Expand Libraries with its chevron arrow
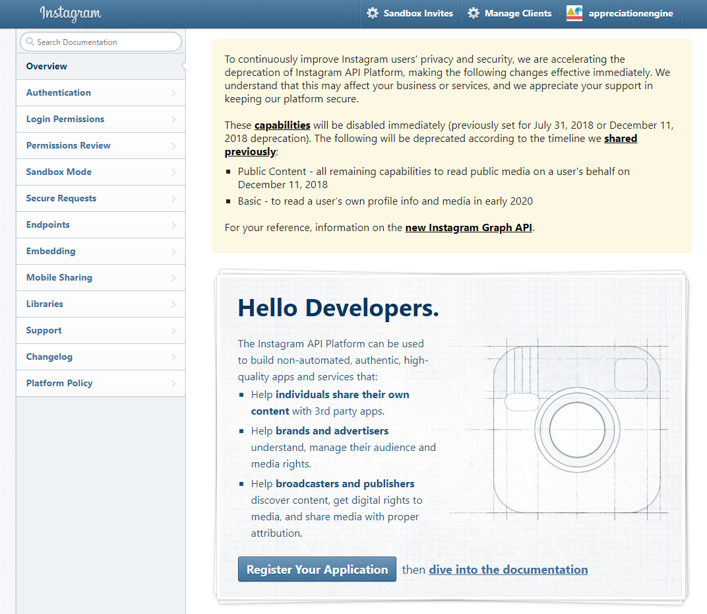The height and width of the screenshot is (614, 707). point(173,304)
